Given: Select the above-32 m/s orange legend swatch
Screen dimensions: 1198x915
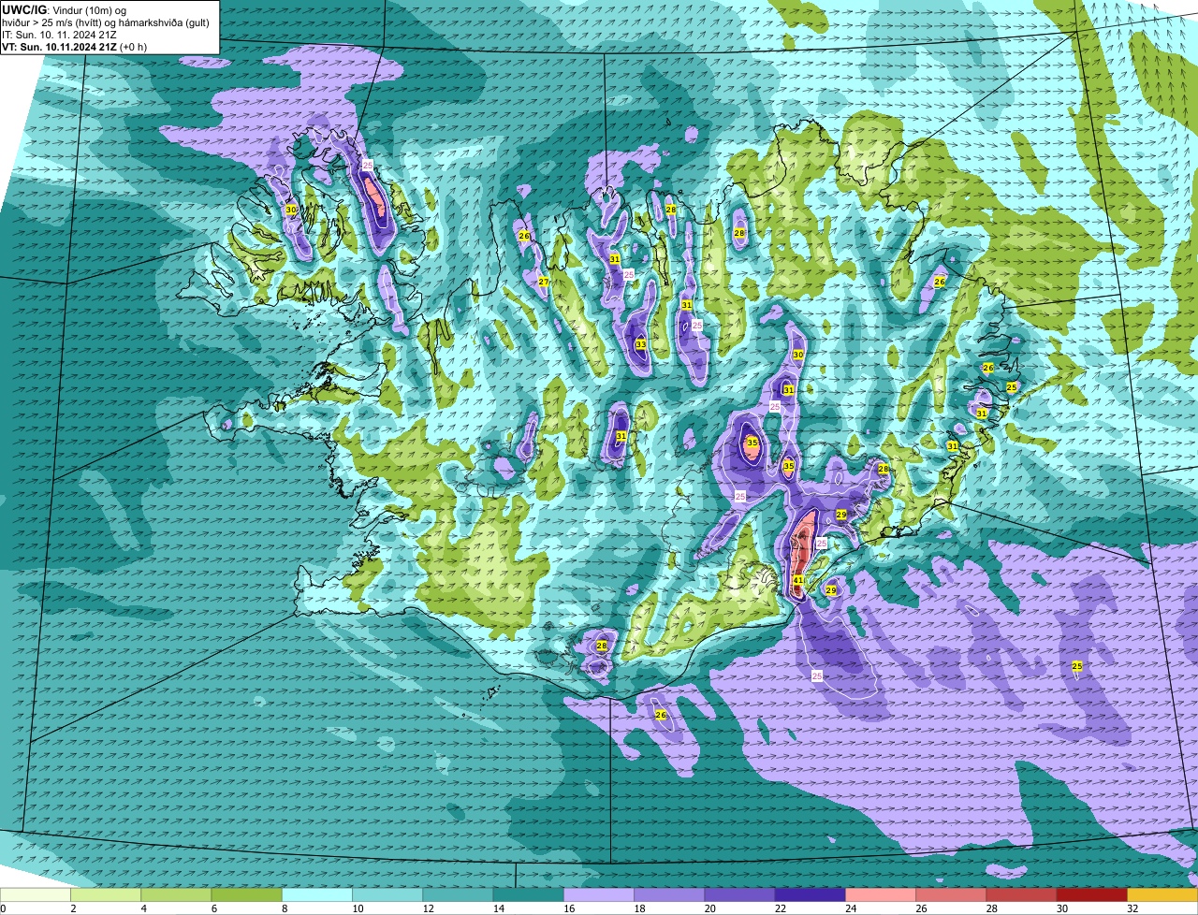Looking at the screenshot, I should [x=1162, y=894].
